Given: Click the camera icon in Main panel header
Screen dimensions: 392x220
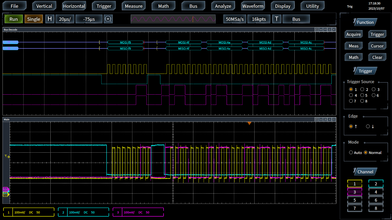Looking at the screenshot, I should [316, 119].
